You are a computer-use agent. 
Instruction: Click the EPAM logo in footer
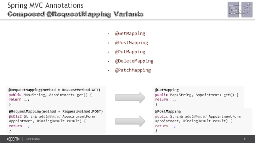click(13, 139)
